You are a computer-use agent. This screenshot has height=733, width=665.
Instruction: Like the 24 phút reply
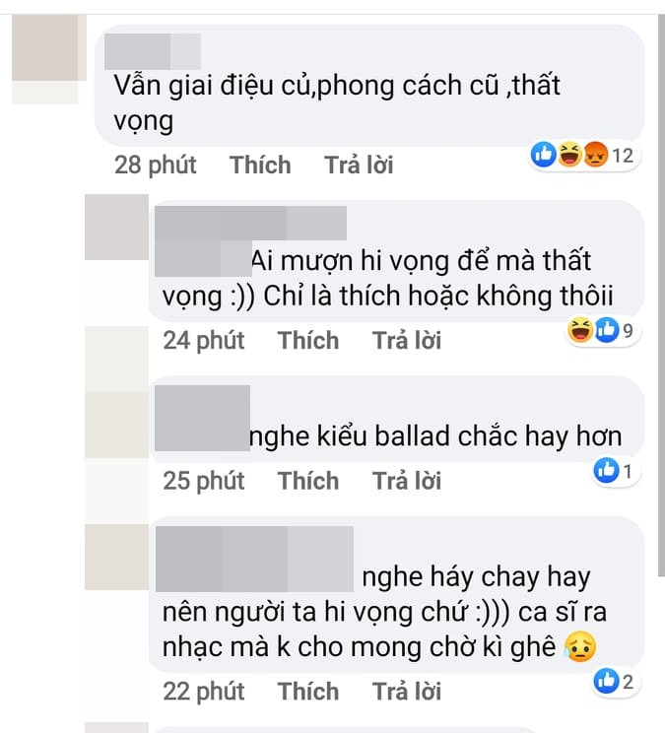tap(308, 340)
